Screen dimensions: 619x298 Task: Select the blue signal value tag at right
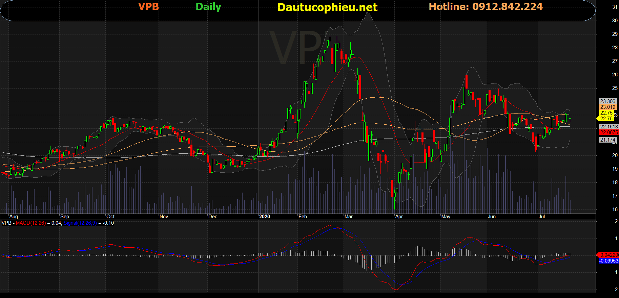[608, 261]
